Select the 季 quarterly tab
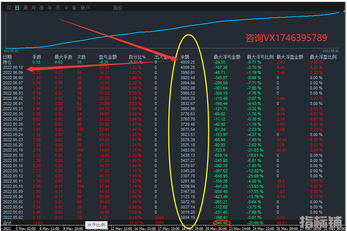 tap(41, 8)
